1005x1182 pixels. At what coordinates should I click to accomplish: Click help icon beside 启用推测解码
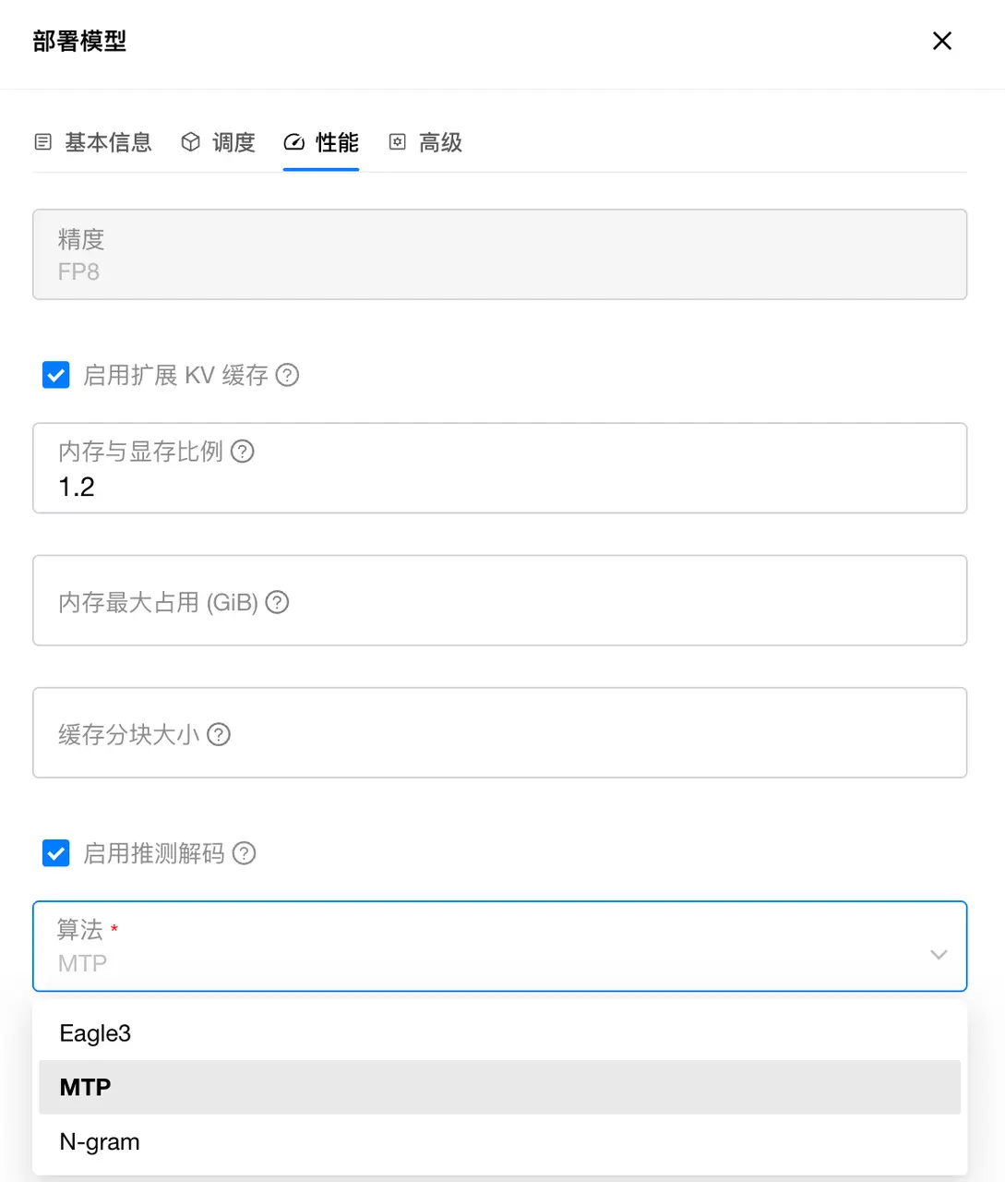tap(245, 853)
